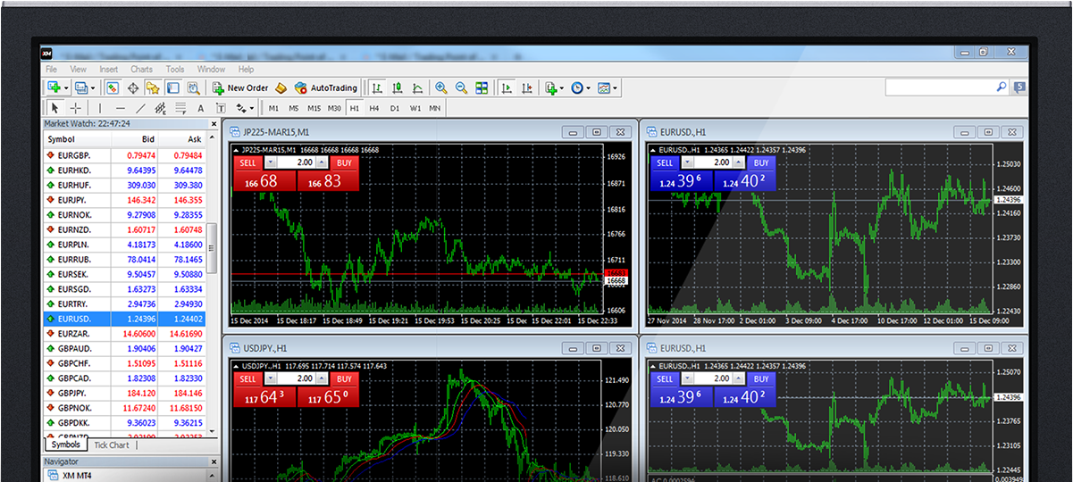
Task: Select the Trendline drawing tool
Action: (140, 109)
